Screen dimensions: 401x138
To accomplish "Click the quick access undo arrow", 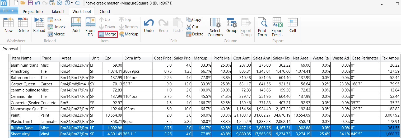I will [x=38, y=3].
